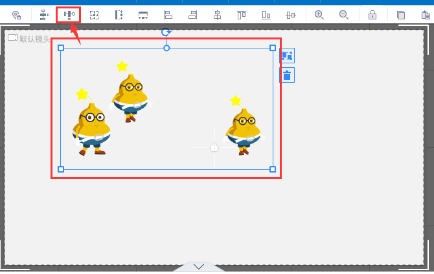Make selected objects the same height
The image size is (434, 274).
(119, 15)
